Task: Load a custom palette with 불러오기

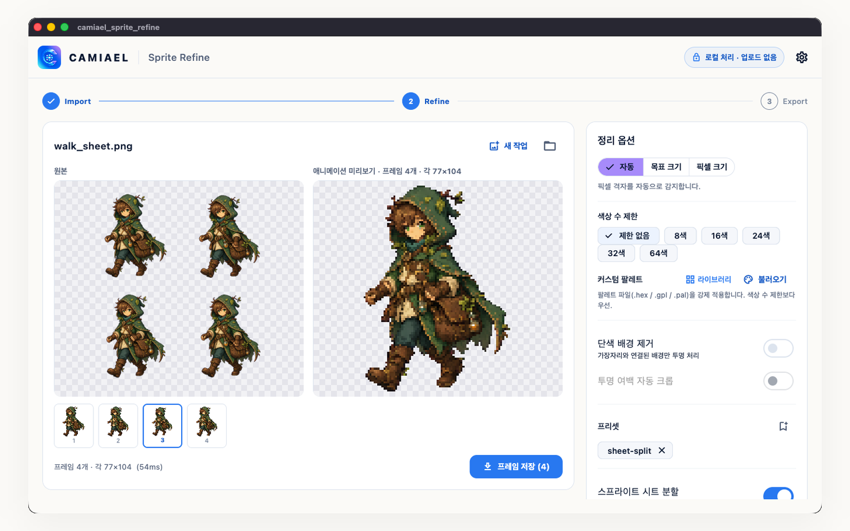Action: pos(765,279)
